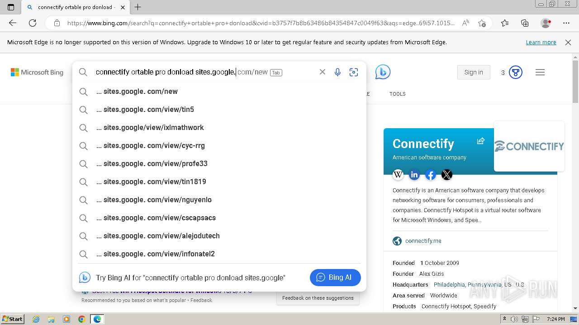Screen dimensions: 579x325
Task: Open Connectify X (Twitter) icon
Action: click(x=447, y=175)
